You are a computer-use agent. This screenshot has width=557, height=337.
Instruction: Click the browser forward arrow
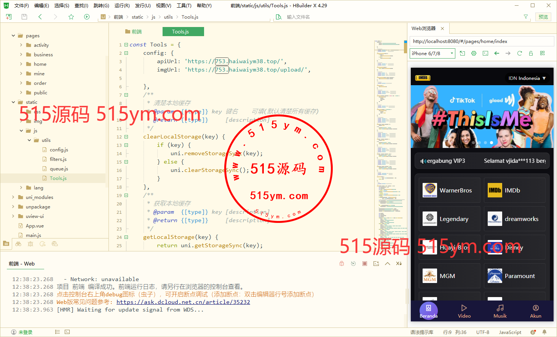point(508,53)
